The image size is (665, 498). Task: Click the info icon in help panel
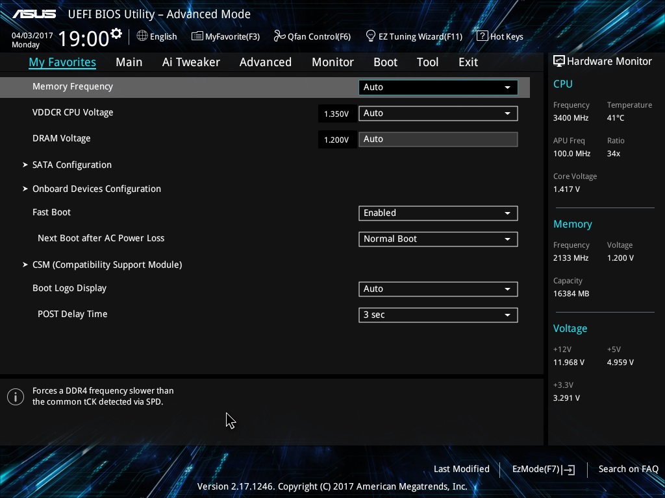[16, 397]
